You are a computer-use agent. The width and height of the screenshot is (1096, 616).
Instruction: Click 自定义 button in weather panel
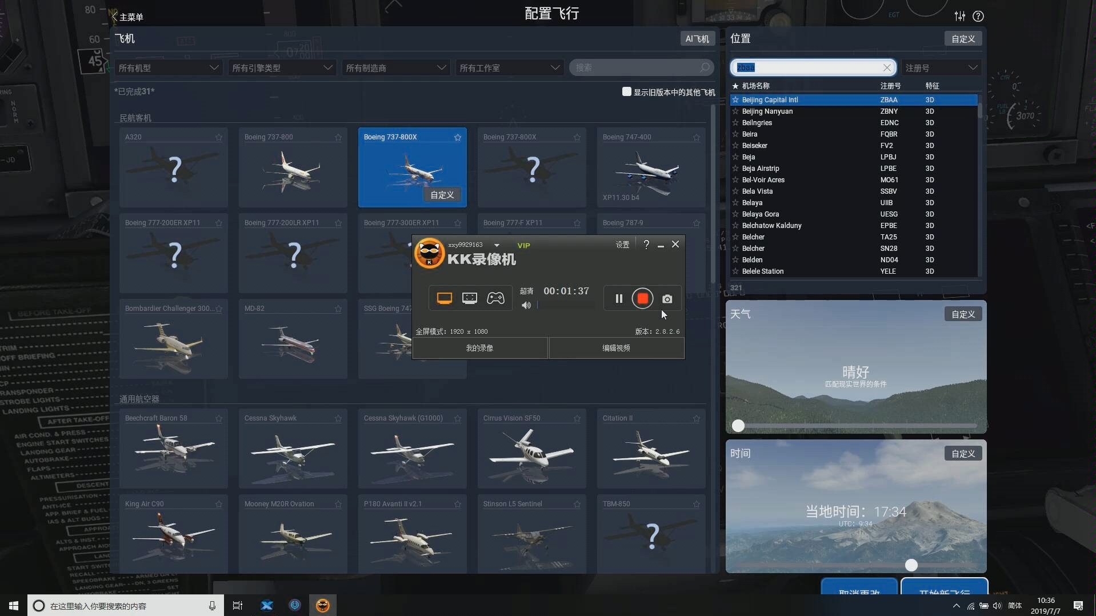coord(963,314)
